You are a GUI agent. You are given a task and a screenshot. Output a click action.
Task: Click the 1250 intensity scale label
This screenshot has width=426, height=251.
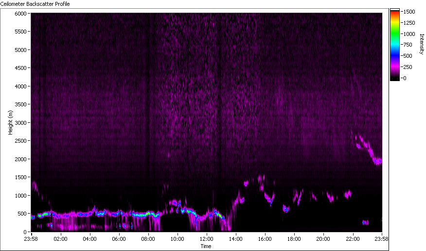[409, 23]
